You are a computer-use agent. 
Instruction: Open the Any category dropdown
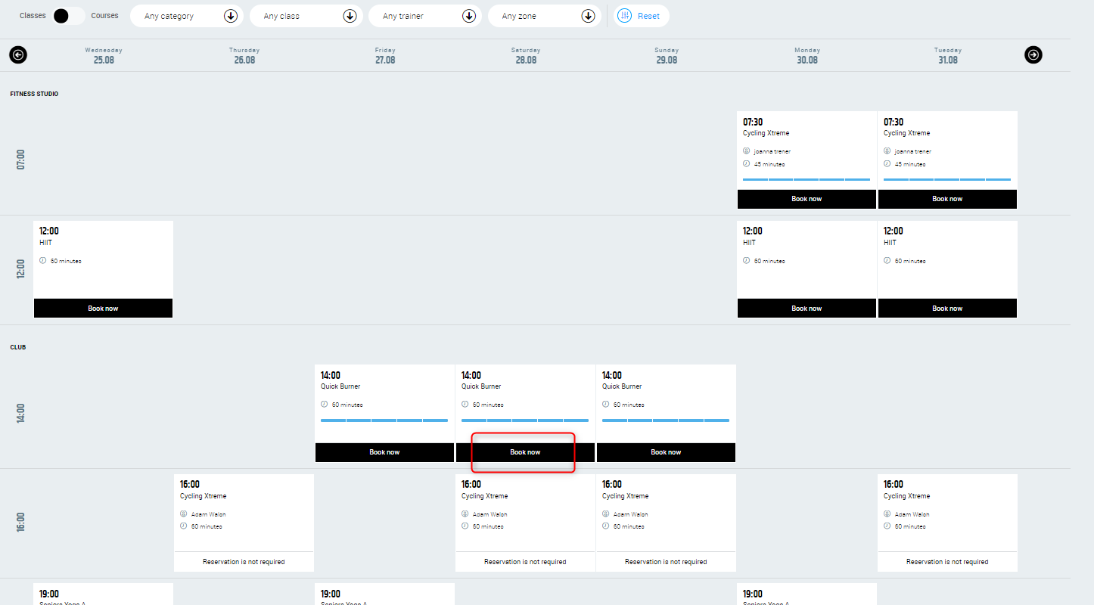coord(187,16)
